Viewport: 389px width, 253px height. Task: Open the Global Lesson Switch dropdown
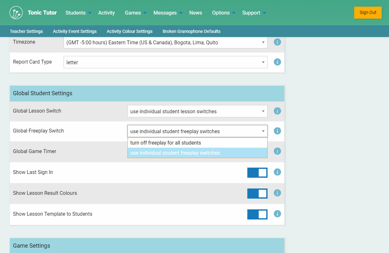[x=197, y=111]
